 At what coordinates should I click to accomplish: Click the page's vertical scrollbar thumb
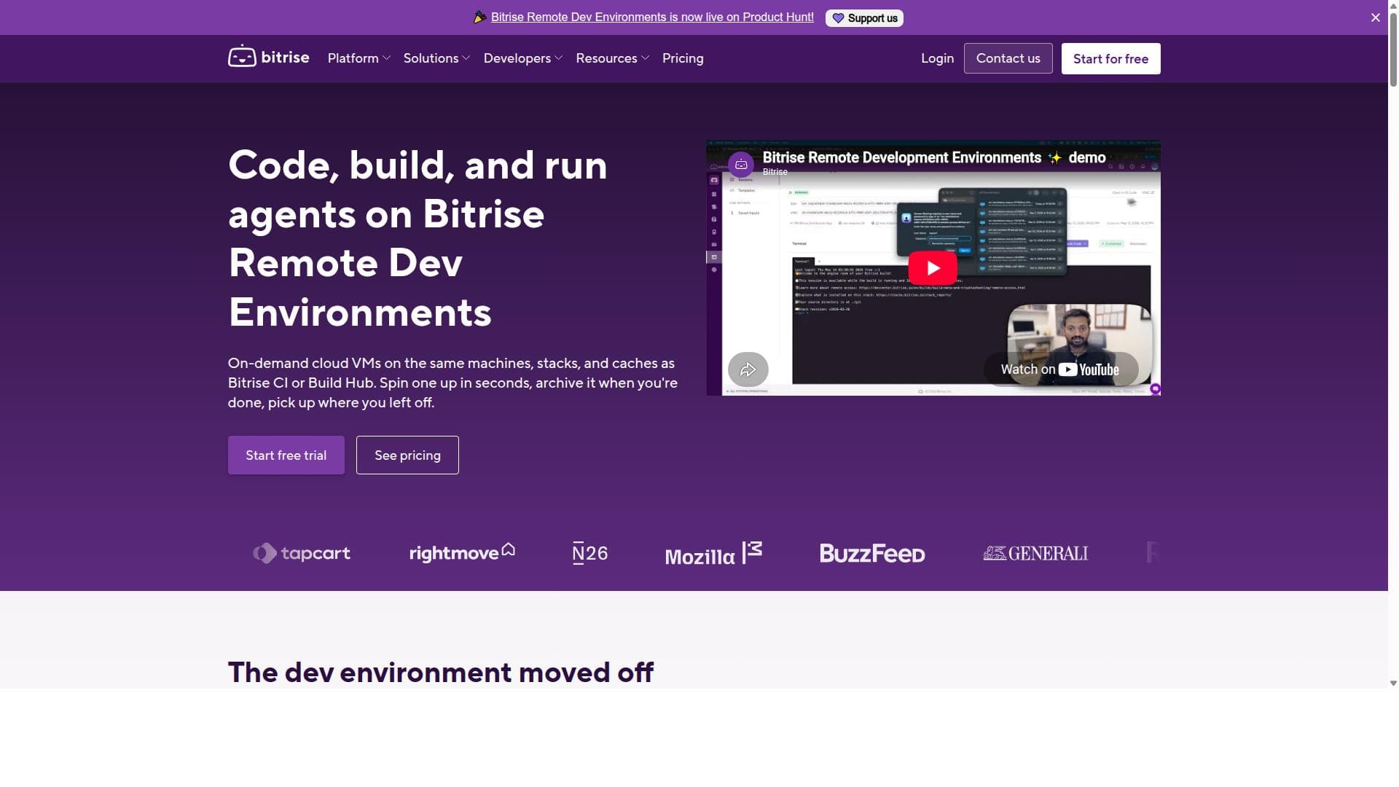tap(1393, 51)
